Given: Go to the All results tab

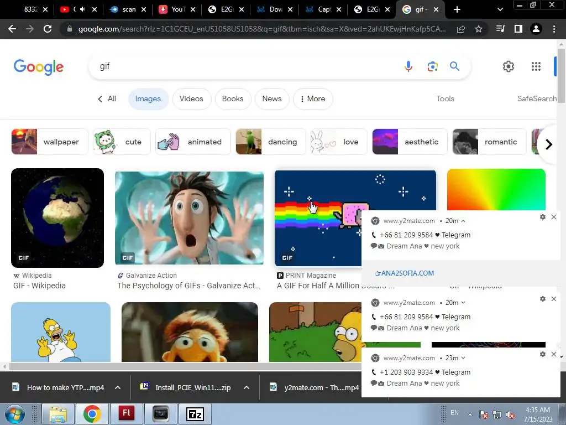Looking at the screenshot, I should [107, 99].
